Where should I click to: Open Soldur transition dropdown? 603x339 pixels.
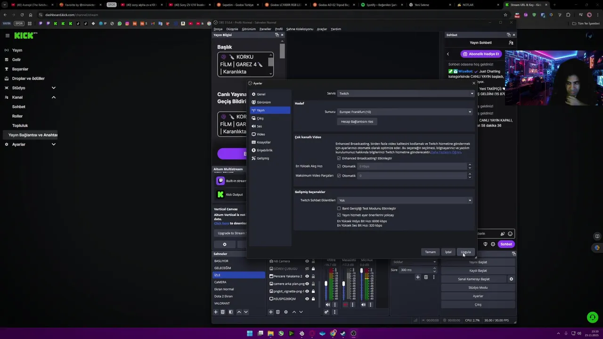(414, 262)
